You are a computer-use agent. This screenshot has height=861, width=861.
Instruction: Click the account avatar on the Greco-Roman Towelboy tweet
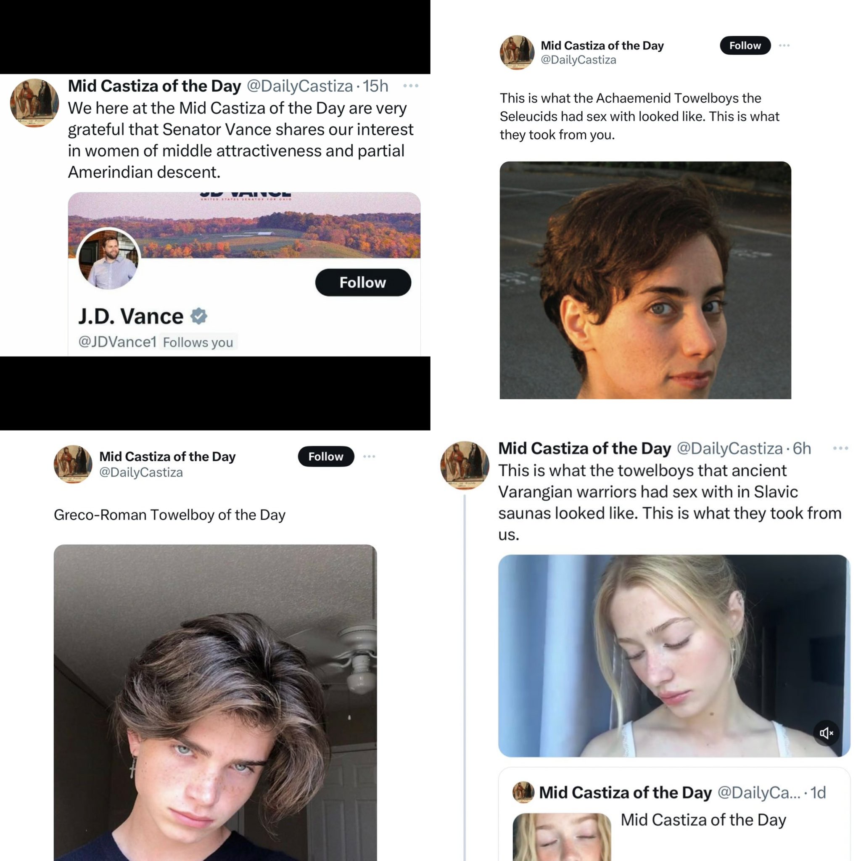(73, 464)
